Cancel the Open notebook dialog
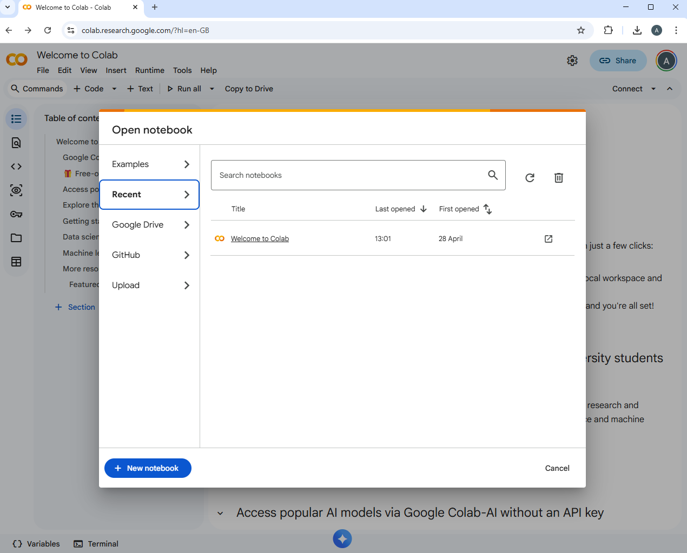This screenshot has height=553, width=687. [x=557, y=468]
